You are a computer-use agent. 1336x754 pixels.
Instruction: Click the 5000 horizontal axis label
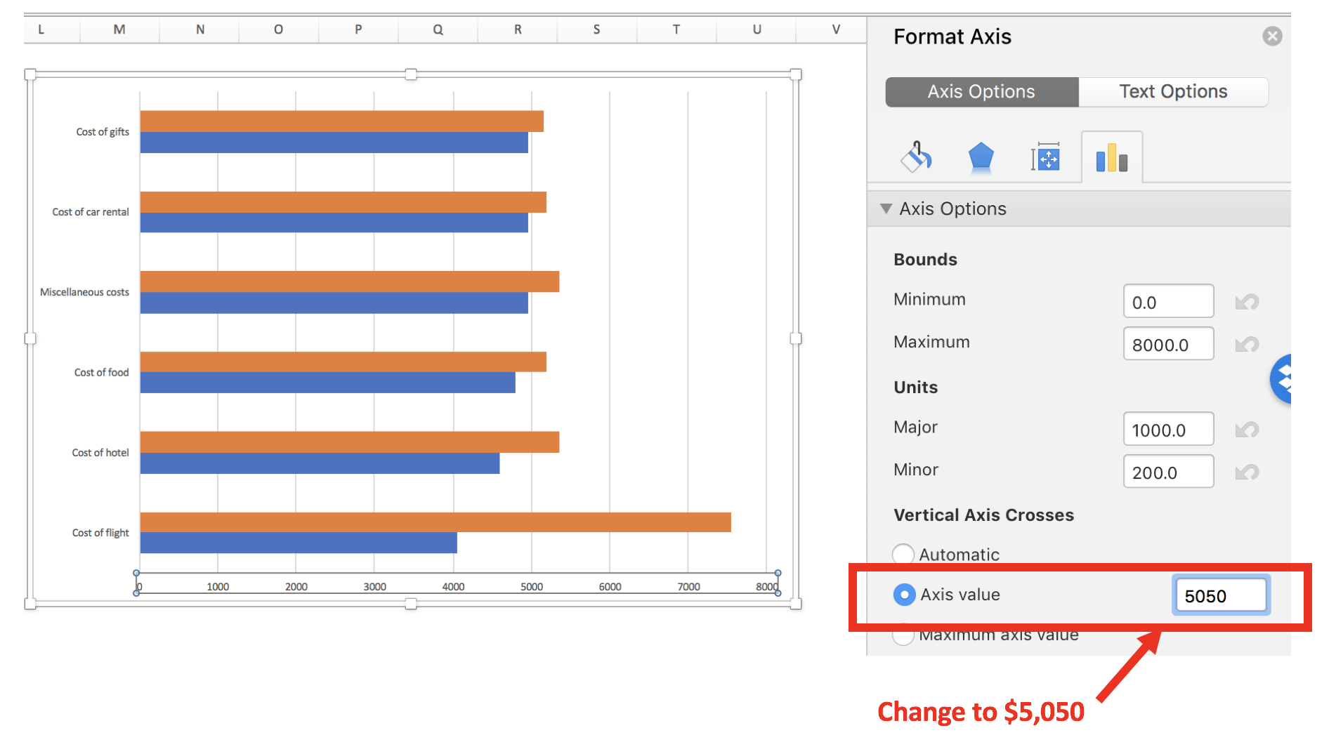532,587
